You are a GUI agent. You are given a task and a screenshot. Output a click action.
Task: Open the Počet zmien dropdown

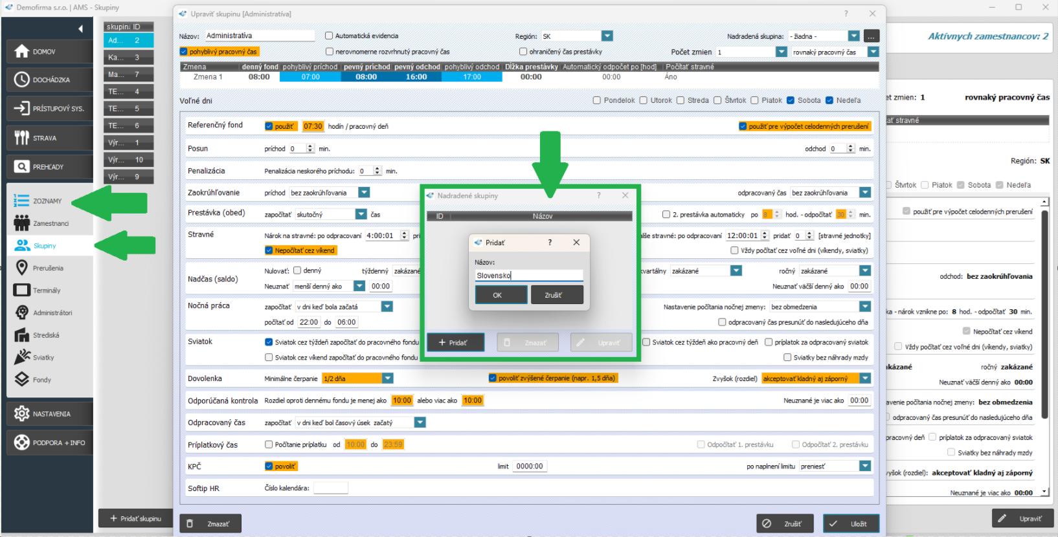(x=781, y=52)
